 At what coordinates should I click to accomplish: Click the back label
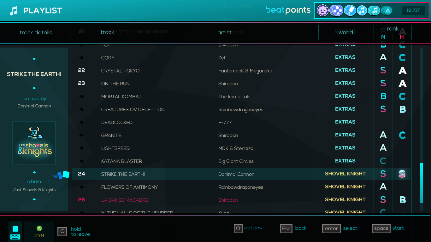301,228
